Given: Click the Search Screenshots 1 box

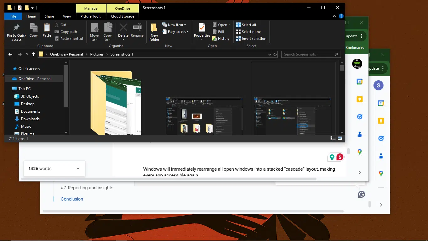Looking at the screenshot, I should point(311,54).
